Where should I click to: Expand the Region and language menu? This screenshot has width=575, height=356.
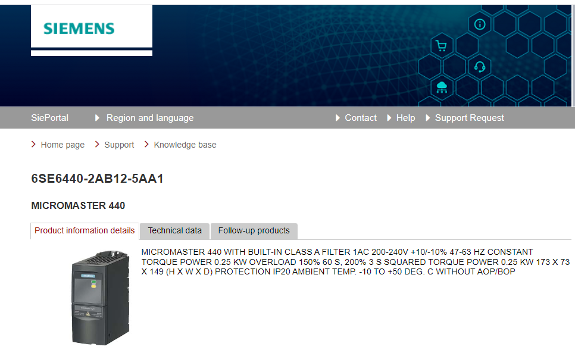(x=149, y=118)
